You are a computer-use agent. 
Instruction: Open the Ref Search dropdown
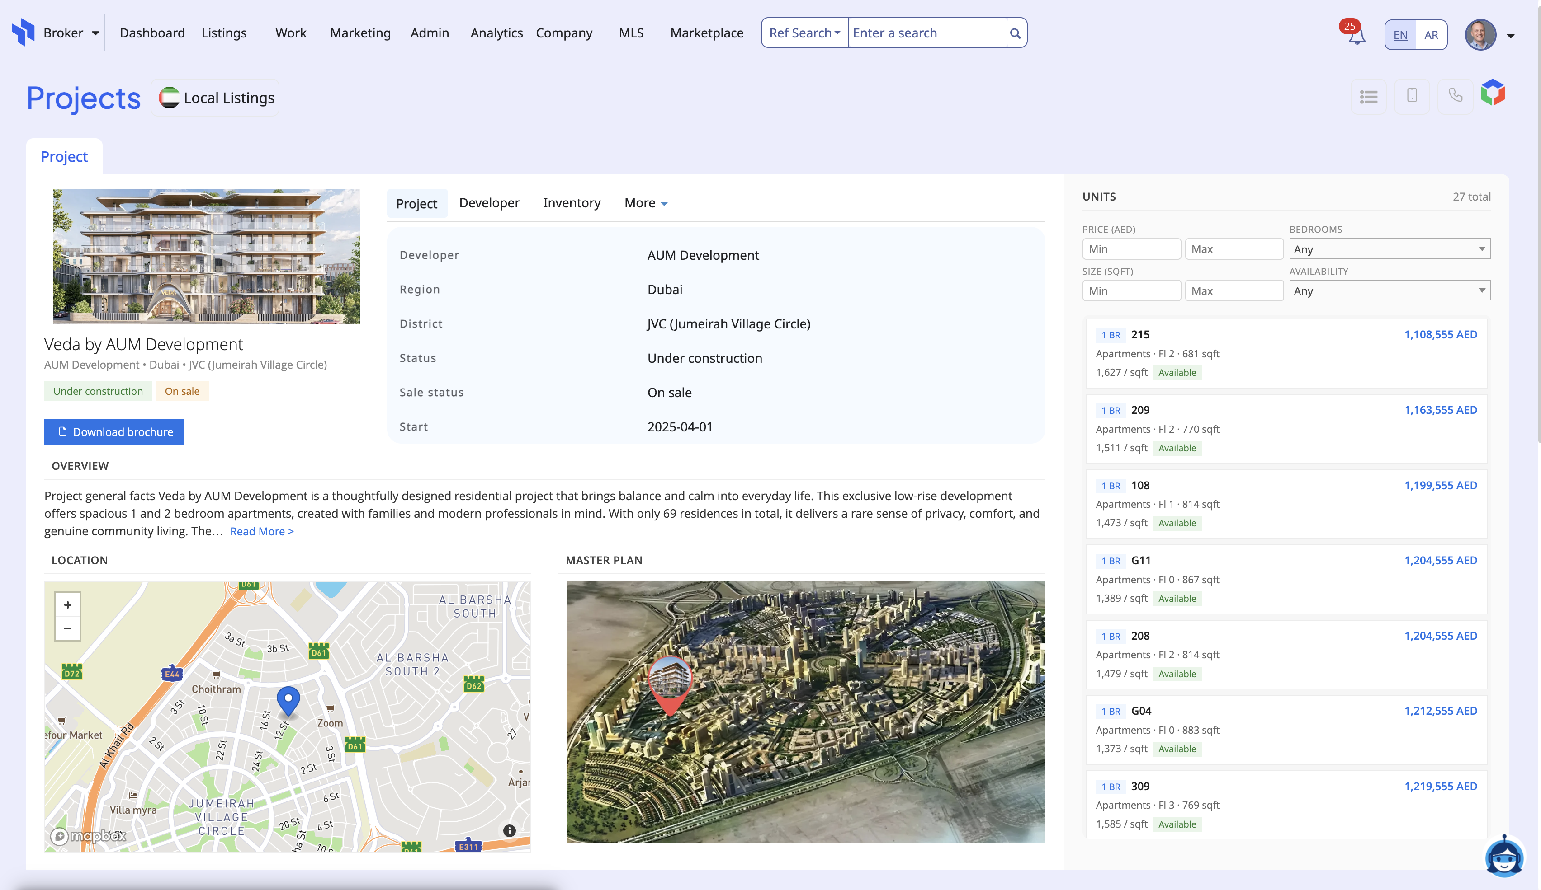pyautogui.click(x=805, y=33)
